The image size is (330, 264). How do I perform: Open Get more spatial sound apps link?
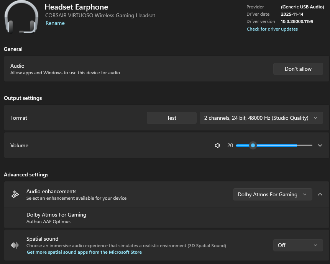click(x=84, y=252)
